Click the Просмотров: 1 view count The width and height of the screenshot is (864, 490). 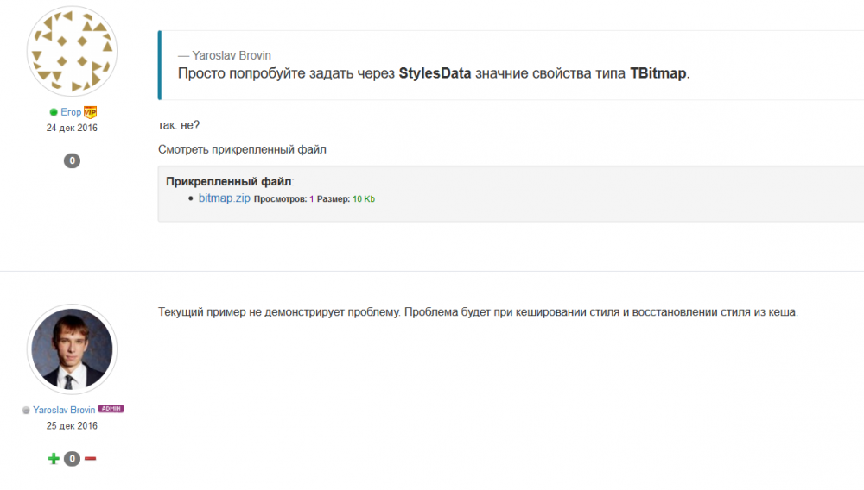283,199
